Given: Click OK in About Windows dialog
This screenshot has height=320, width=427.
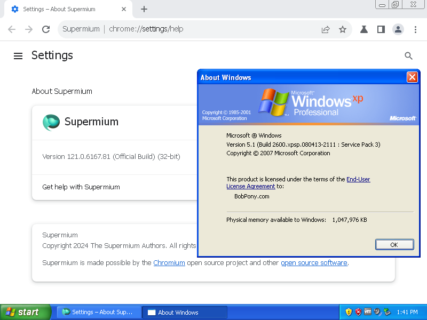Looking at the screenshot, I should [x=394, y=245].
